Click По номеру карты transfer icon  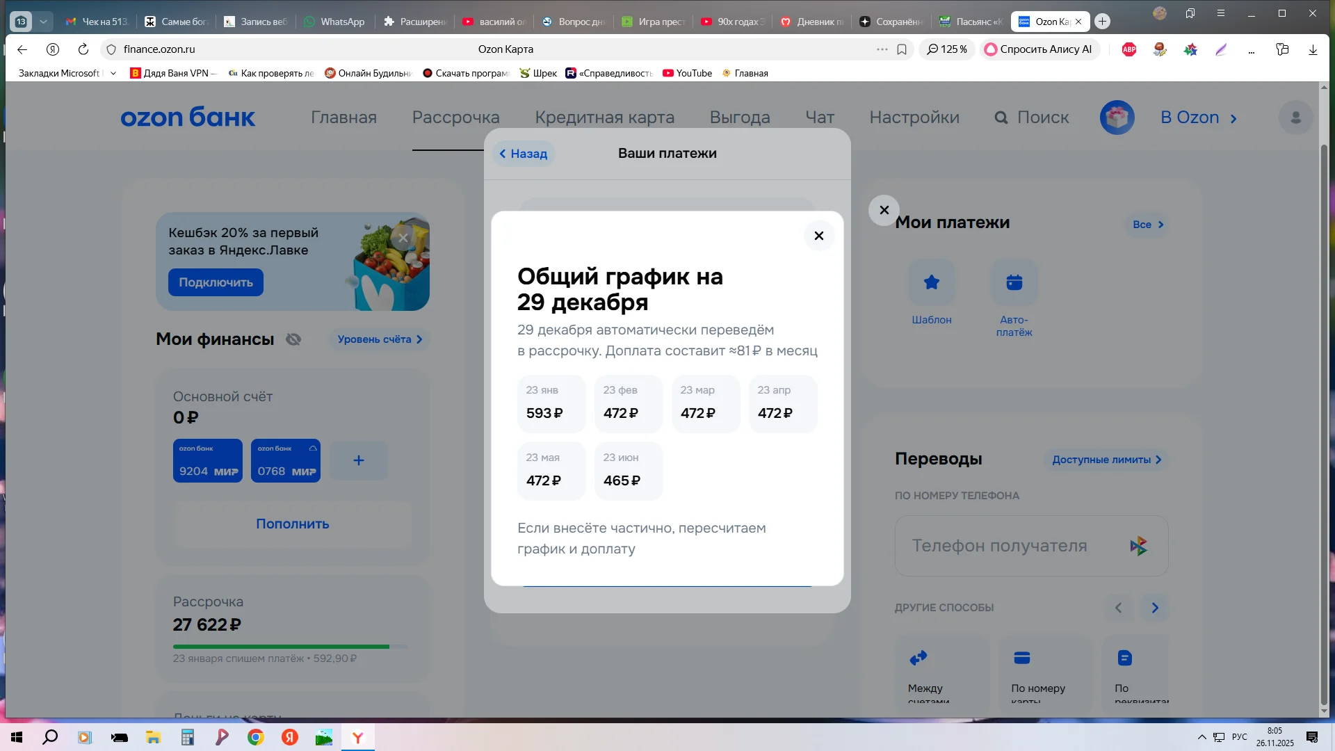pyautogui.click(x=1021, y=658)
